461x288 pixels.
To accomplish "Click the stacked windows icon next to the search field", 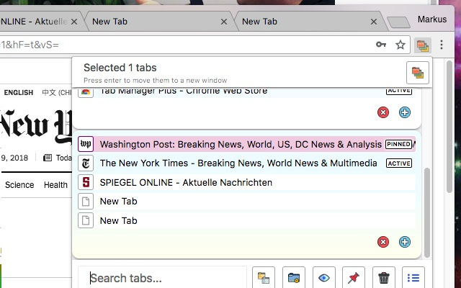I will pyautogui.click(x=264, y=278).
